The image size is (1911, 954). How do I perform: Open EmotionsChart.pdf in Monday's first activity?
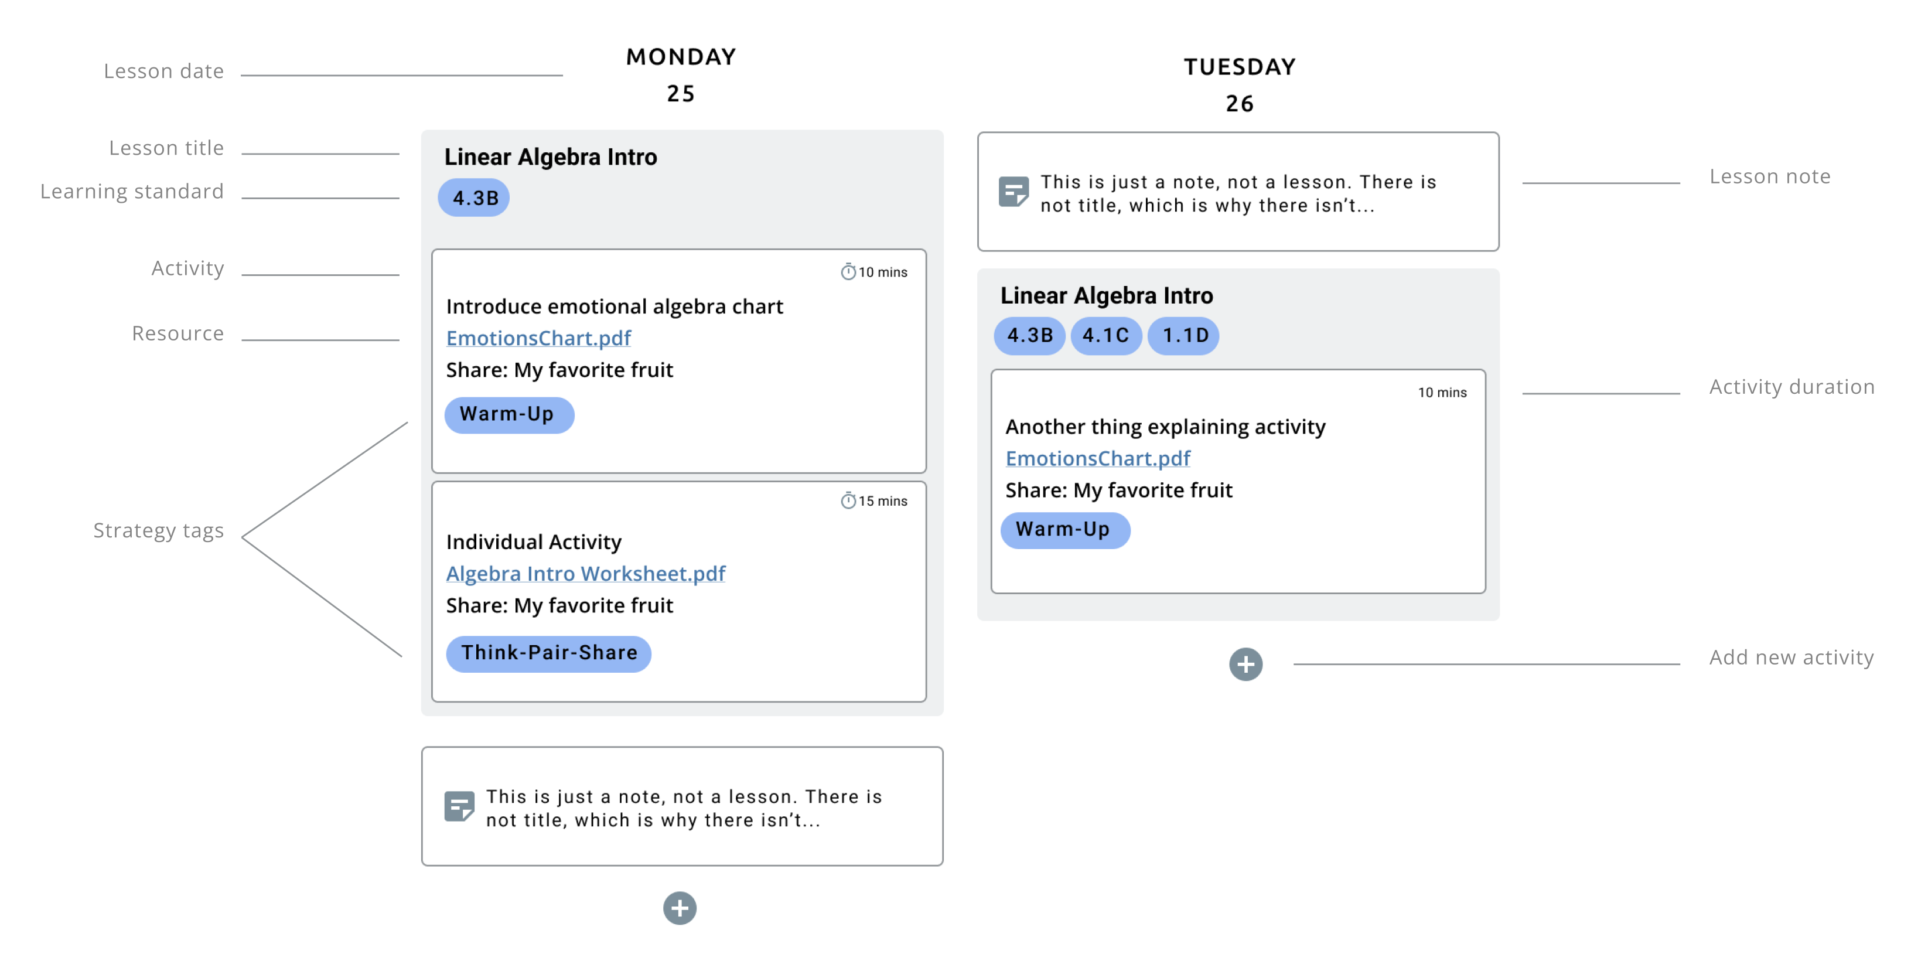click(x=538, y=338)
